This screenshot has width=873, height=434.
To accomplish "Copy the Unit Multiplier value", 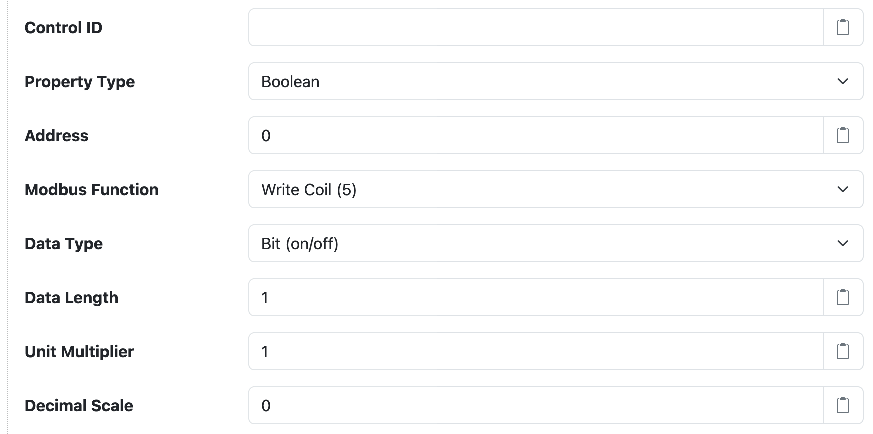I will pos(844,351).
